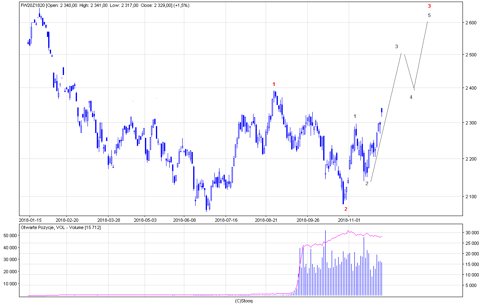Viewport: 486px width, 304px height.
Task: Click the gray wave label 1 at November peak
Action: click(355, 116)
